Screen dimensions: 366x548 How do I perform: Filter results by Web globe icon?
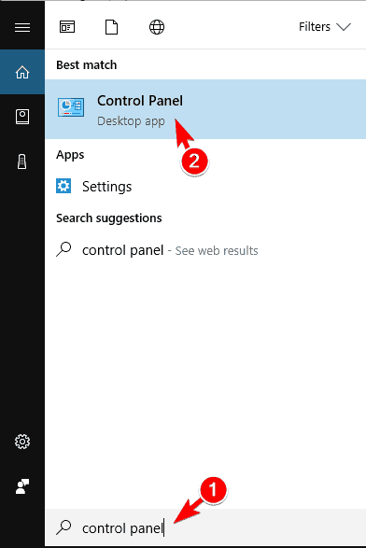(x=157, y=27)
